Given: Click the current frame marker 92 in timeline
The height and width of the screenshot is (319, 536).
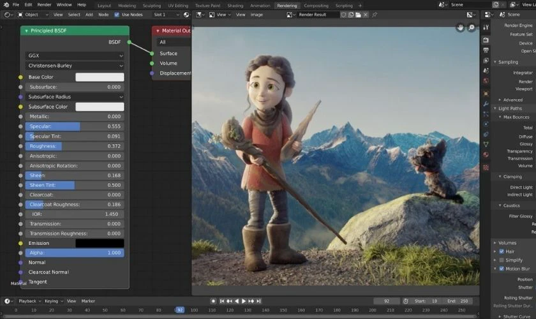Looking at the screenshot, I should pos(180,310).
